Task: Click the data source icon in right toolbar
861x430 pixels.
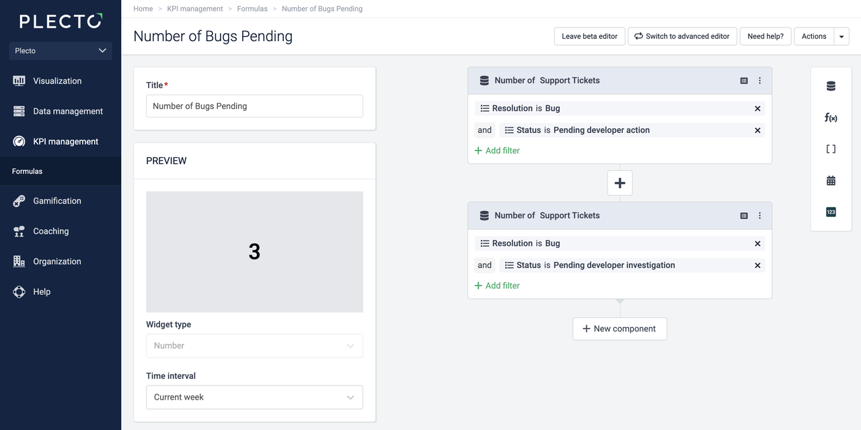Action: (x=831, y=86)
